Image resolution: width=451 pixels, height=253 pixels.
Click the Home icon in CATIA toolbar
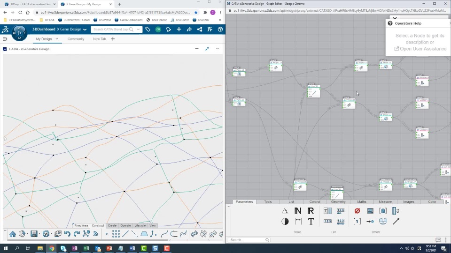[12, 234]
